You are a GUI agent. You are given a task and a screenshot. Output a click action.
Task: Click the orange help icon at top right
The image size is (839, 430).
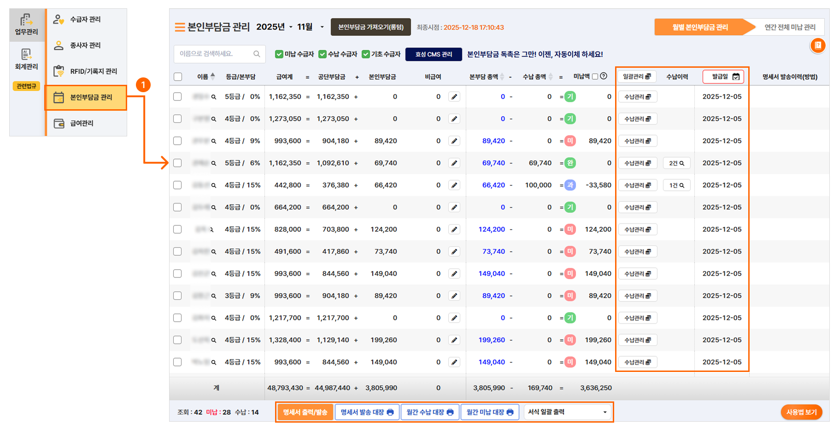818,46
